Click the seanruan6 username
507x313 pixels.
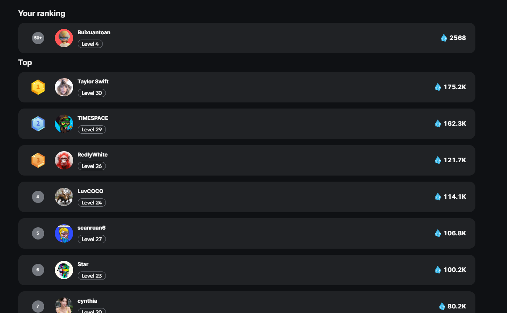click(91, 228)
